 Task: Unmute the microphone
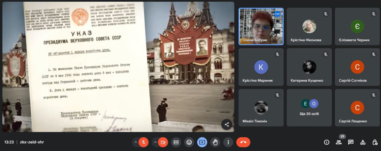143,142
